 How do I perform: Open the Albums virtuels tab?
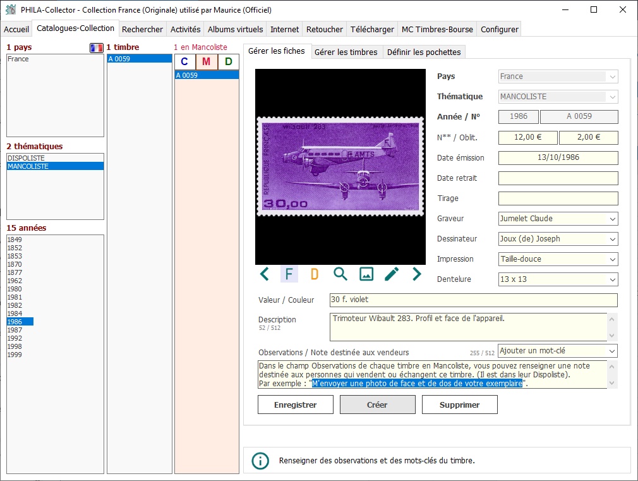(235, 29)
